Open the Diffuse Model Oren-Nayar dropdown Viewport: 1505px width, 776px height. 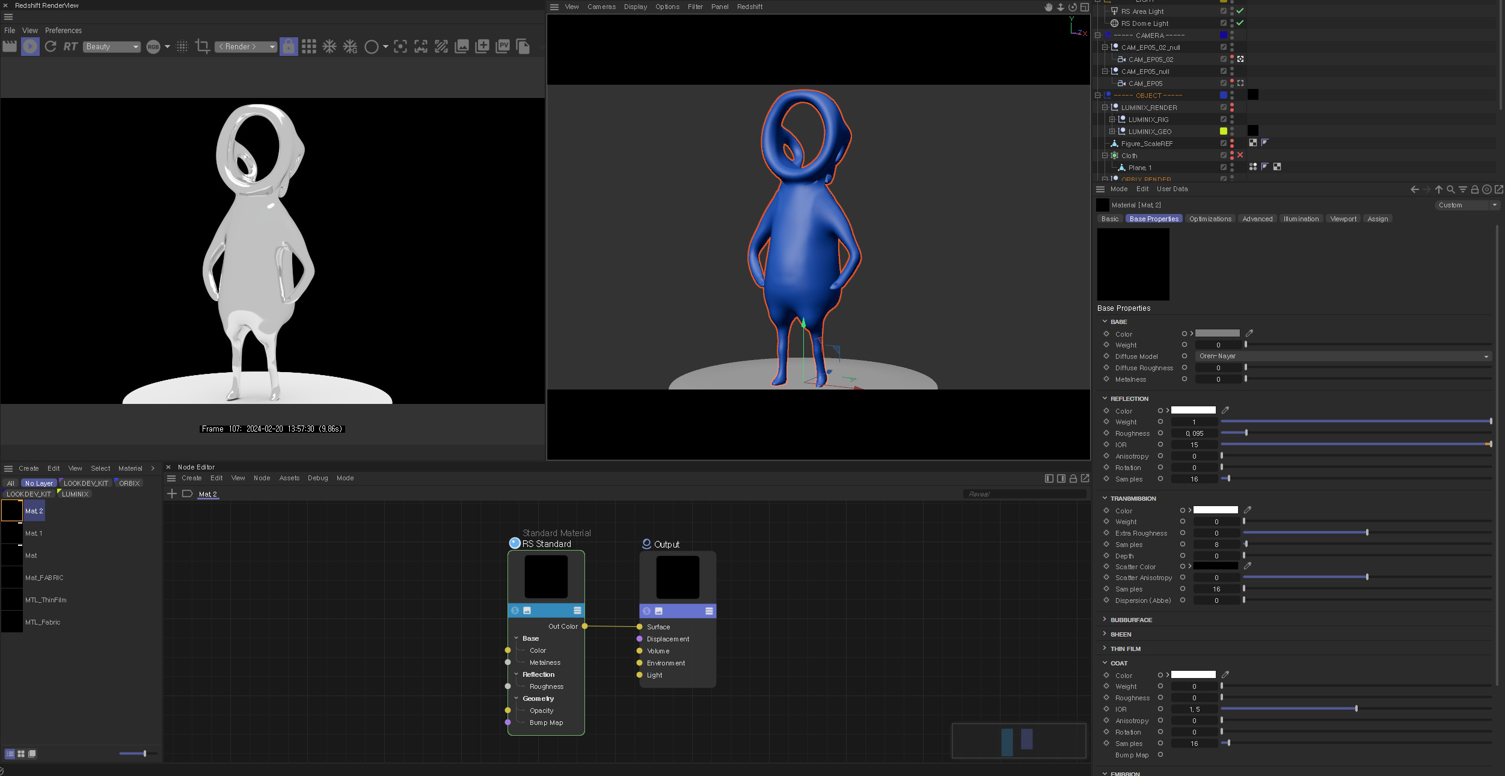[1344, 356]
